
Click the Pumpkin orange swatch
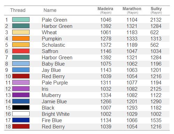tap(21, 38)
